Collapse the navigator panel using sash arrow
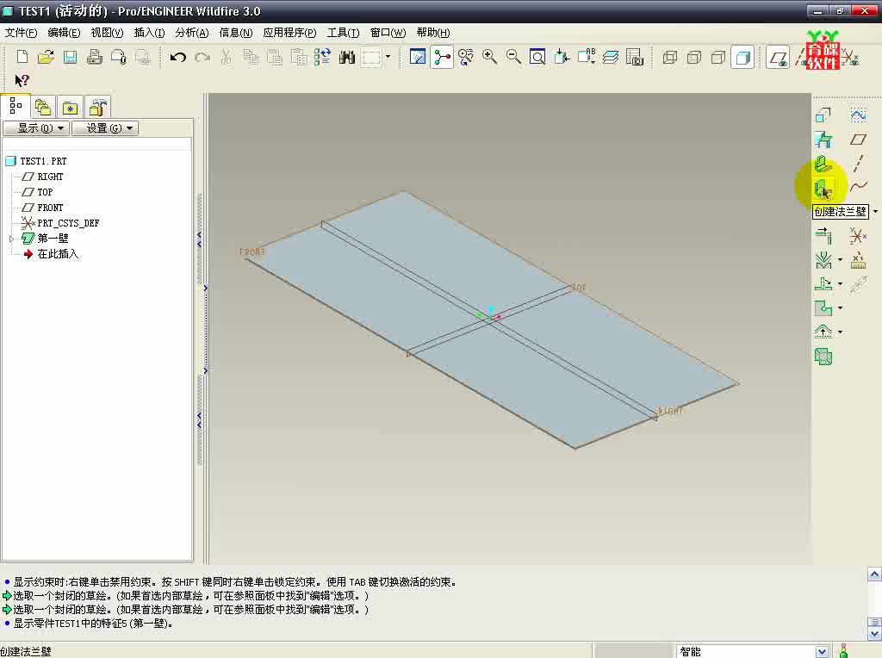The width and height of the screenshot is (882, 658). [x=199, y=239]
